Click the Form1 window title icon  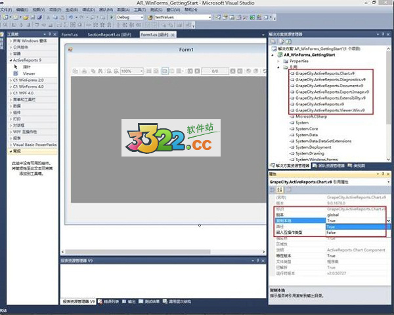[70, 50]
